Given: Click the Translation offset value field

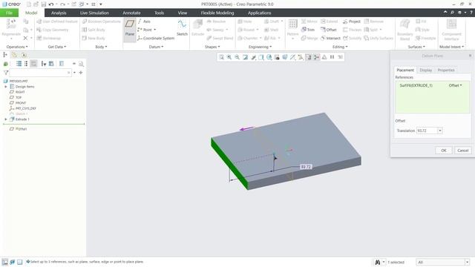Looking at the screenshot, I should [427, 131].
